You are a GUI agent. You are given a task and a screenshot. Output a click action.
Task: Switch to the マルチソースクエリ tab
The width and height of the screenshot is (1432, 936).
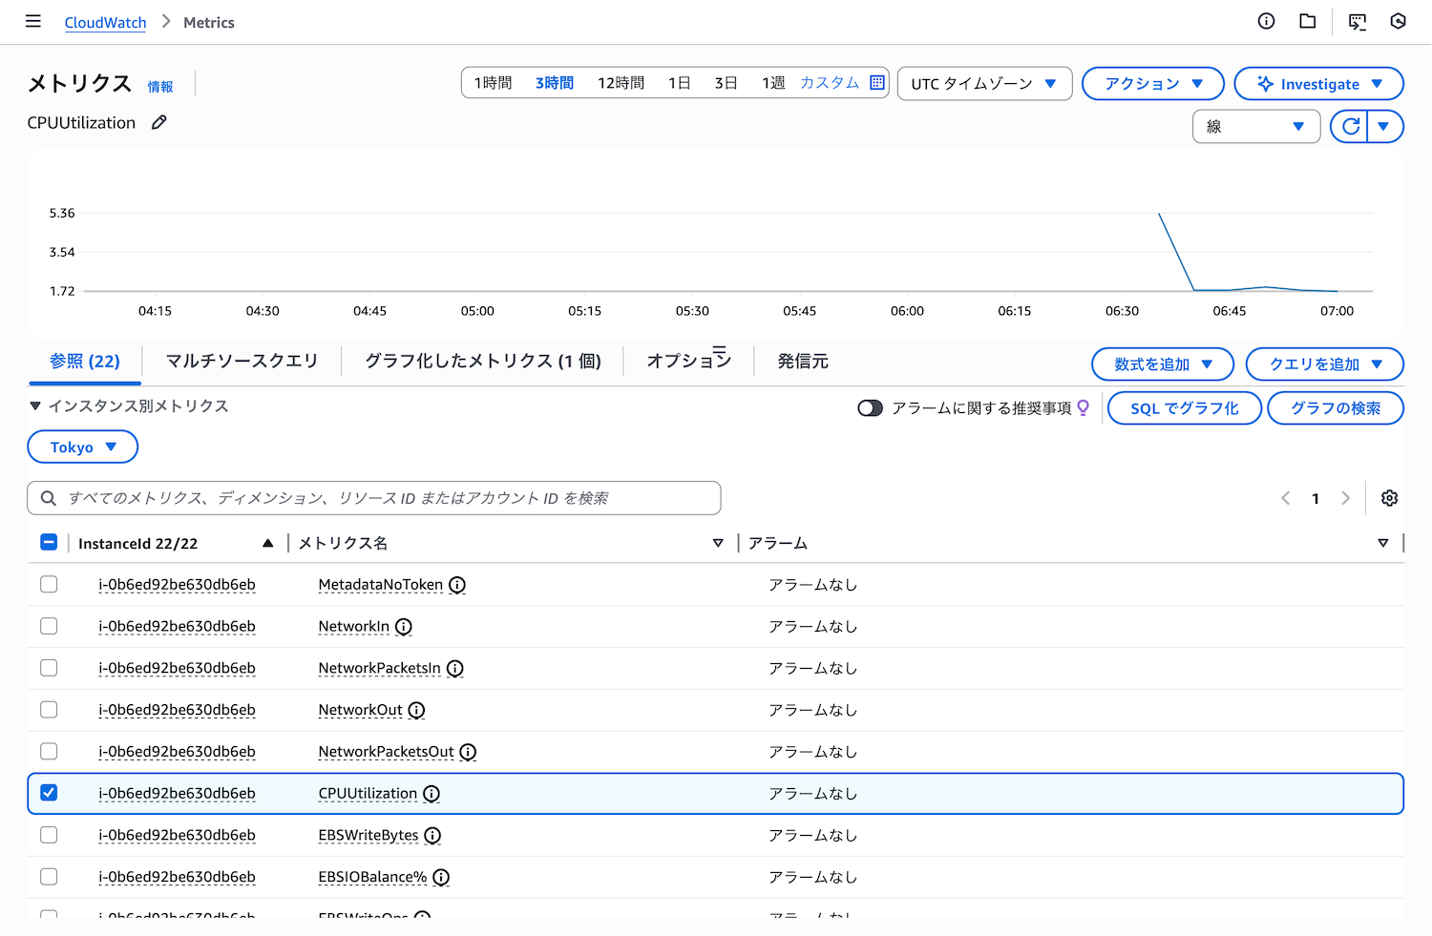pos(242,361)
